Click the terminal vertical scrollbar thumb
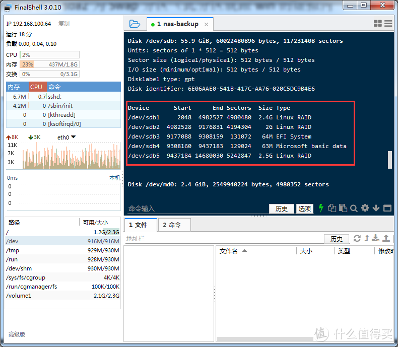Screen dimensions: 398x347 (x=390, y=160)
